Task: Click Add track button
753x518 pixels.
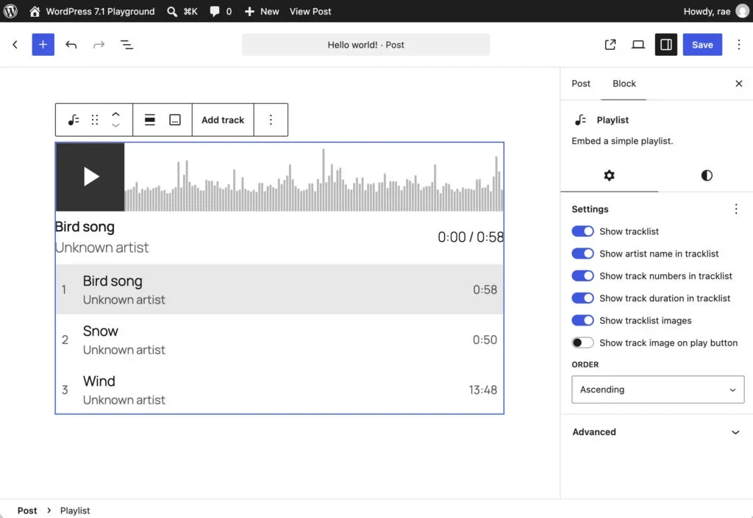Action: (223, 120)
